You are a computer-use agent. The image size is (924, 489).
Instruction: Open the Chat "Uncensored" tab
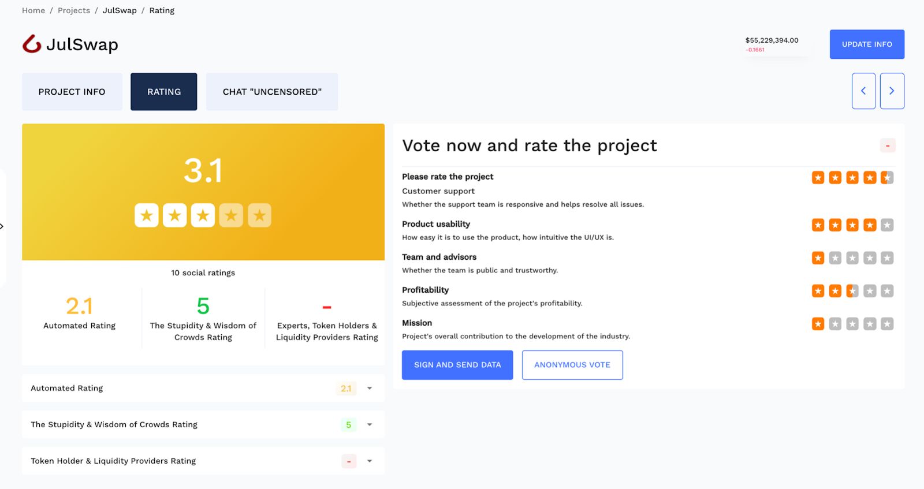tap(272, 92)
